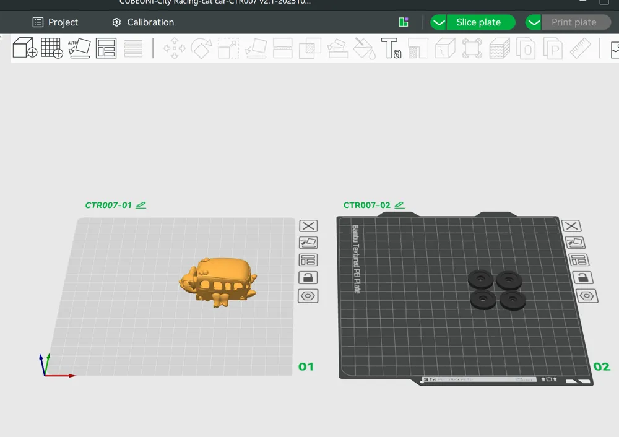Click the stacked pages 'P' icon
The width and height of the screenshot is (619, 437).
point(553,48)
